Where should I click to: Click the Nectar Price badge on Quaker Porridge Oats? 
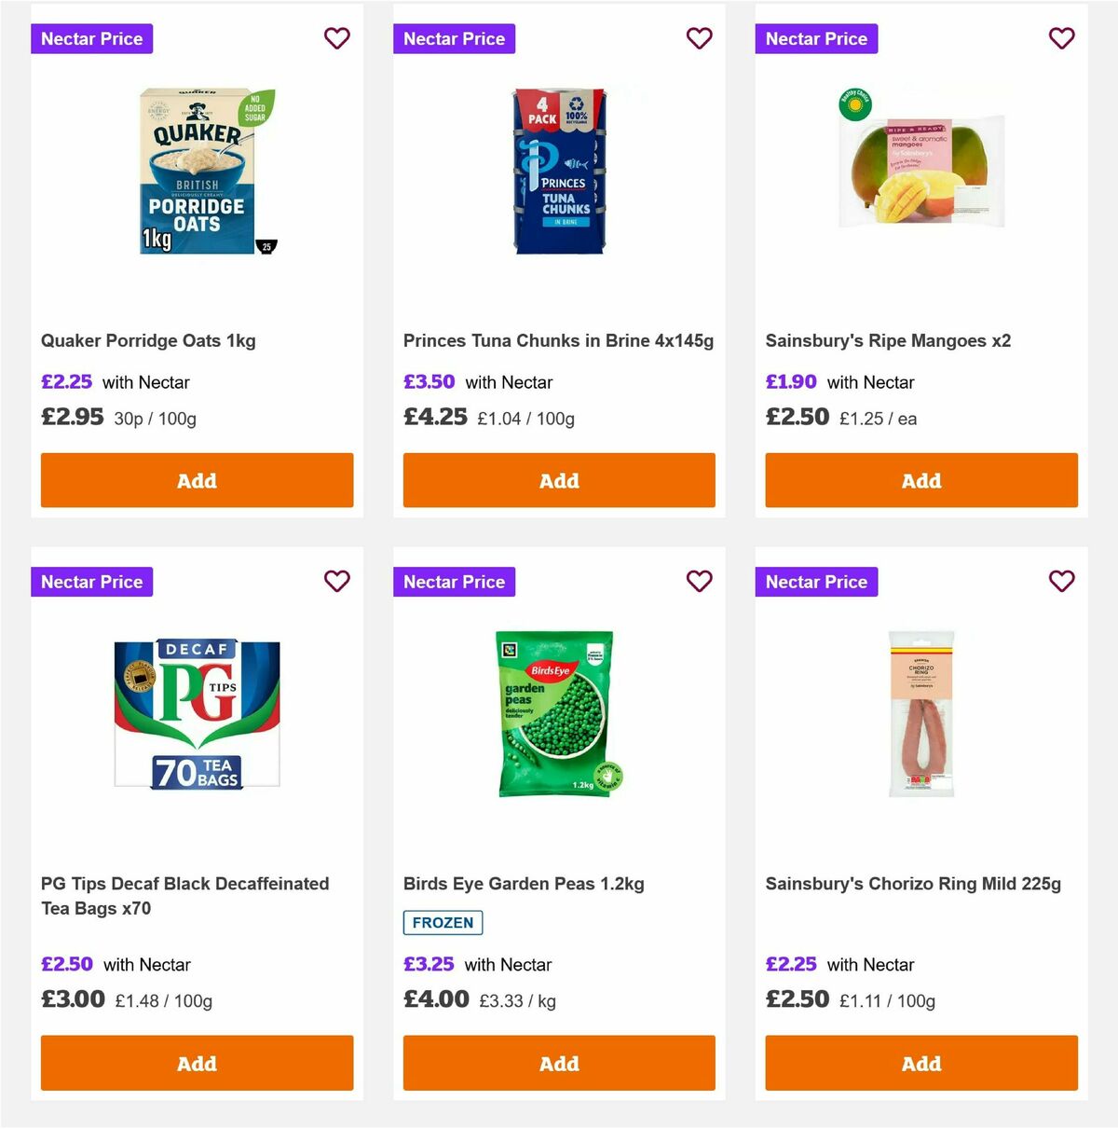point(91,38)
